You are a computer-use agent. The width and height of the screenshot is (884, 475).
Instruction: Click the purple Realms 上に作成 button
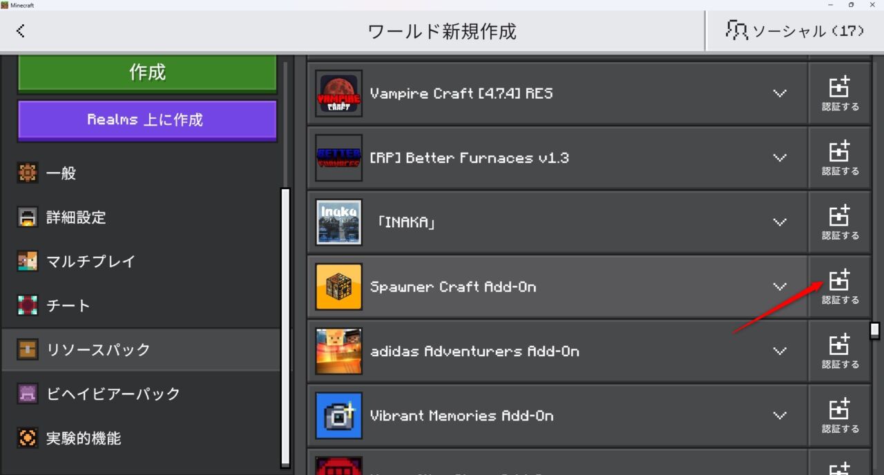point(147,120)
